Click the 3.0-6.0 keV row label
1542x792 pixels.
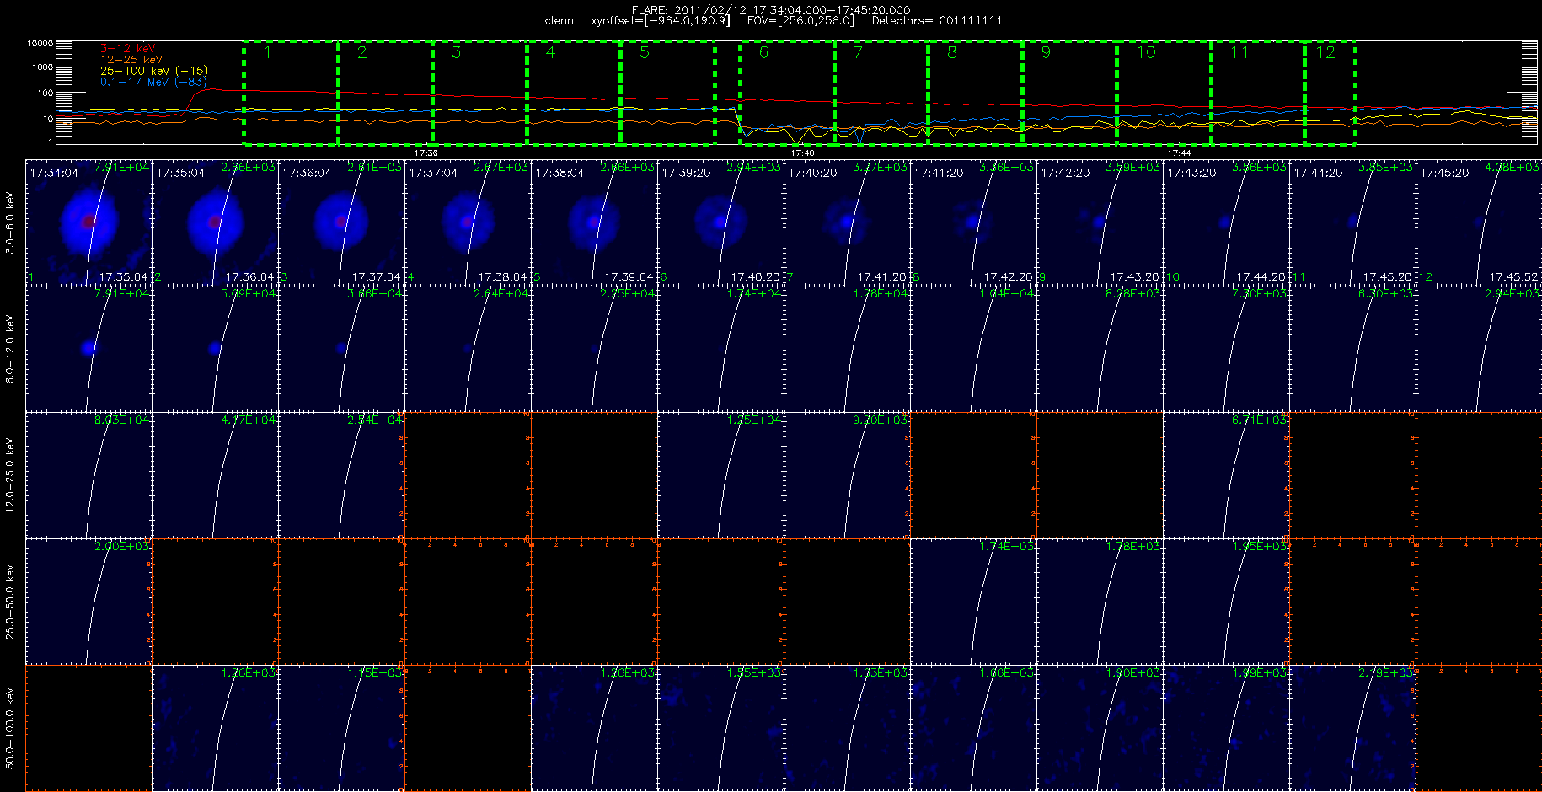pyautogui.click(x=10, y=222)
